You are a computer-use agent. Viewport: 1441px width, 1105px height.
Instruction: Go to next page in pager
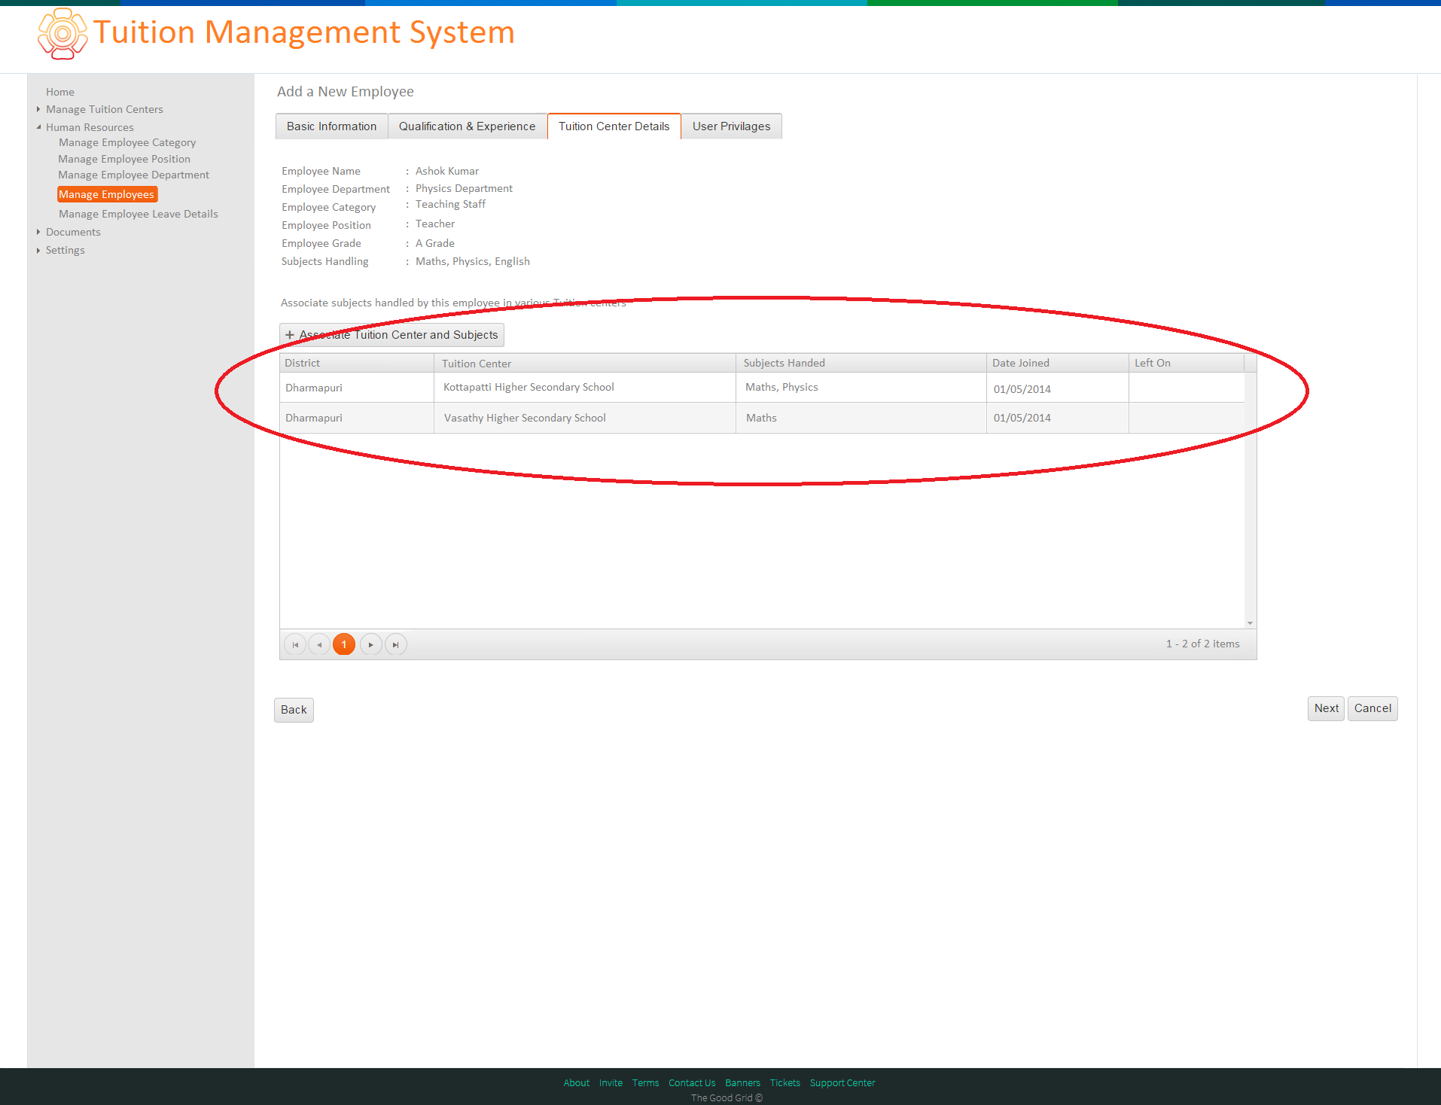tap(370, 644)
